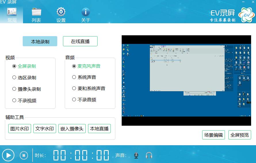Click the headphone system sound icon

tap(149, 156)
